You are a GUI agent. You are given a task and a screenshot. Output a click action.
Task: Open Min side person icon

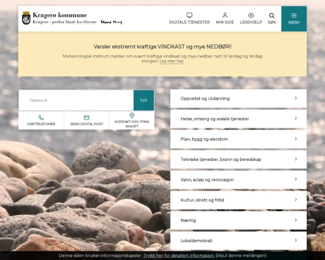(x=225, y=16)
